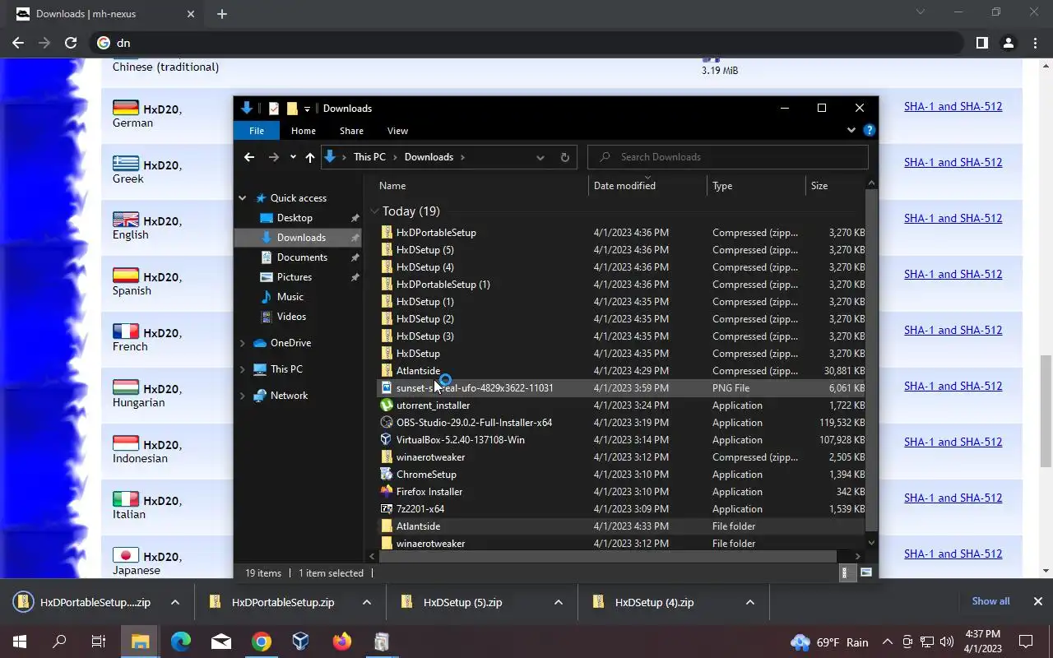Open the notification center icon
Viewport: 1053px width, 658px height.
point(1026,642)
